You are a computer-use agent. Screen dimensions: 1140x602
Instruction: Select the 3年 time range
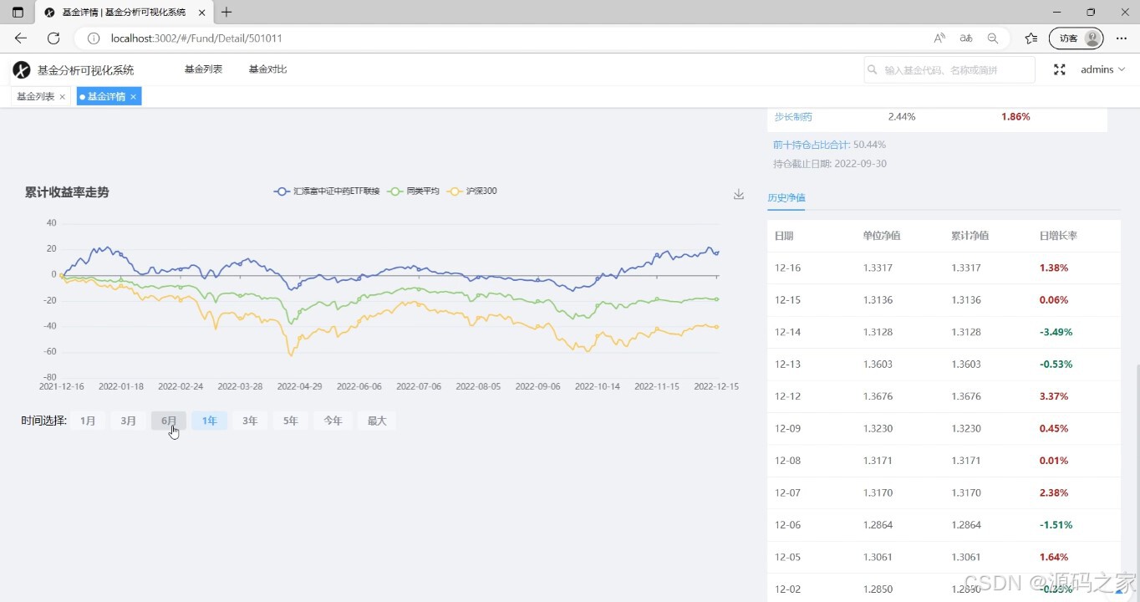pyautogui.click(x=250, y=421)
